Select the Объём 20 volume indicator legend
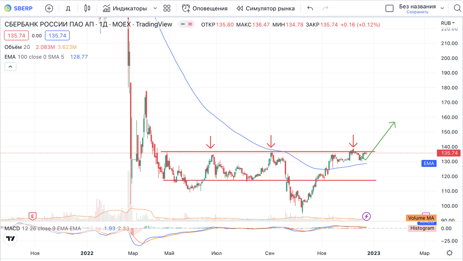The width and height of the screenshot is (463, 261). click(x=17, y=47)
